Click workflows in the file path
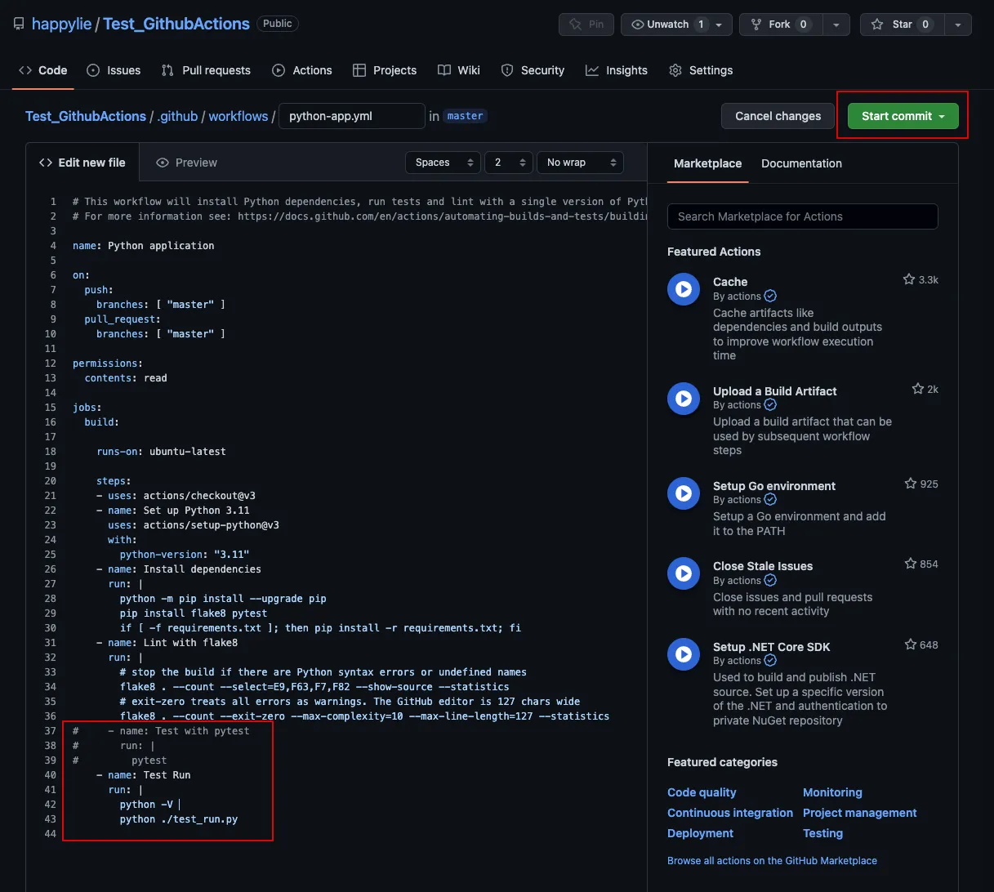 (238, 116)
